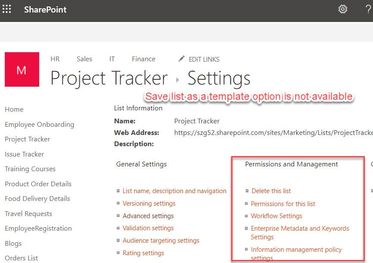Open Enterprise Metadata and Keywords Settings
This screenshot has width=373, height=263.
(300, 232)
